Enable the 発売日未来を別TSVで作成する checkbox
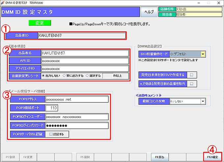224x162 pixels. coord(192,75)
